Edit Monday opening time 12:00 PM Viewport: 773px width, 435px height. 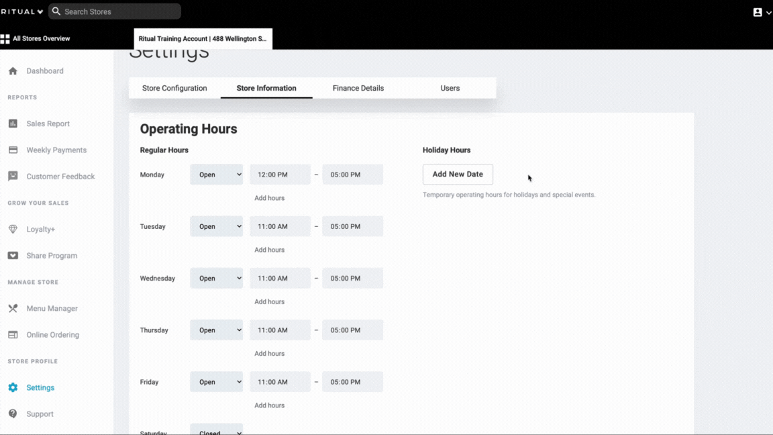[280, 175]
